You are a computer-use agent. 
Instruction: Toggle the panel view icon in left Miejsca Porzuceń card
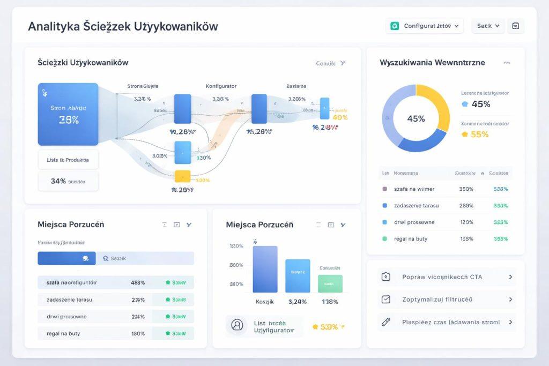tap(177, 225)
